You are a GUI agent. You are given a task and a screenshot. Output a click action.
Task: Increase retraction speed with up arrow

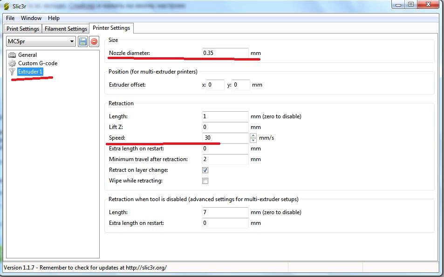[x=253, y=135]
